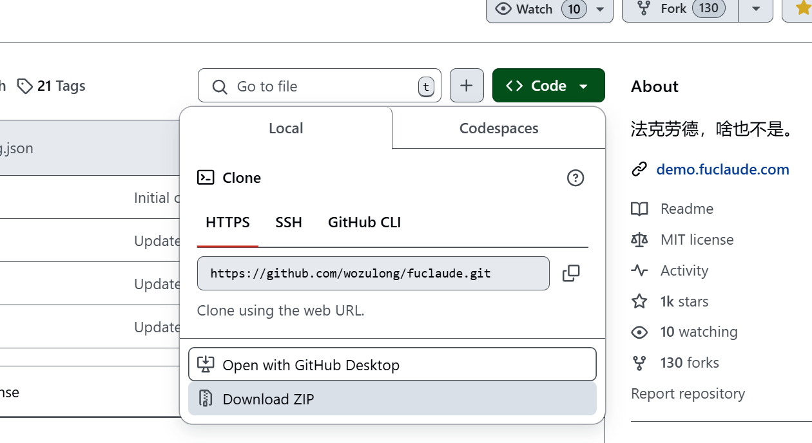Click the book icon next to Readme
812x443 pixels.
pyautogui.click(x=639, y=209)
